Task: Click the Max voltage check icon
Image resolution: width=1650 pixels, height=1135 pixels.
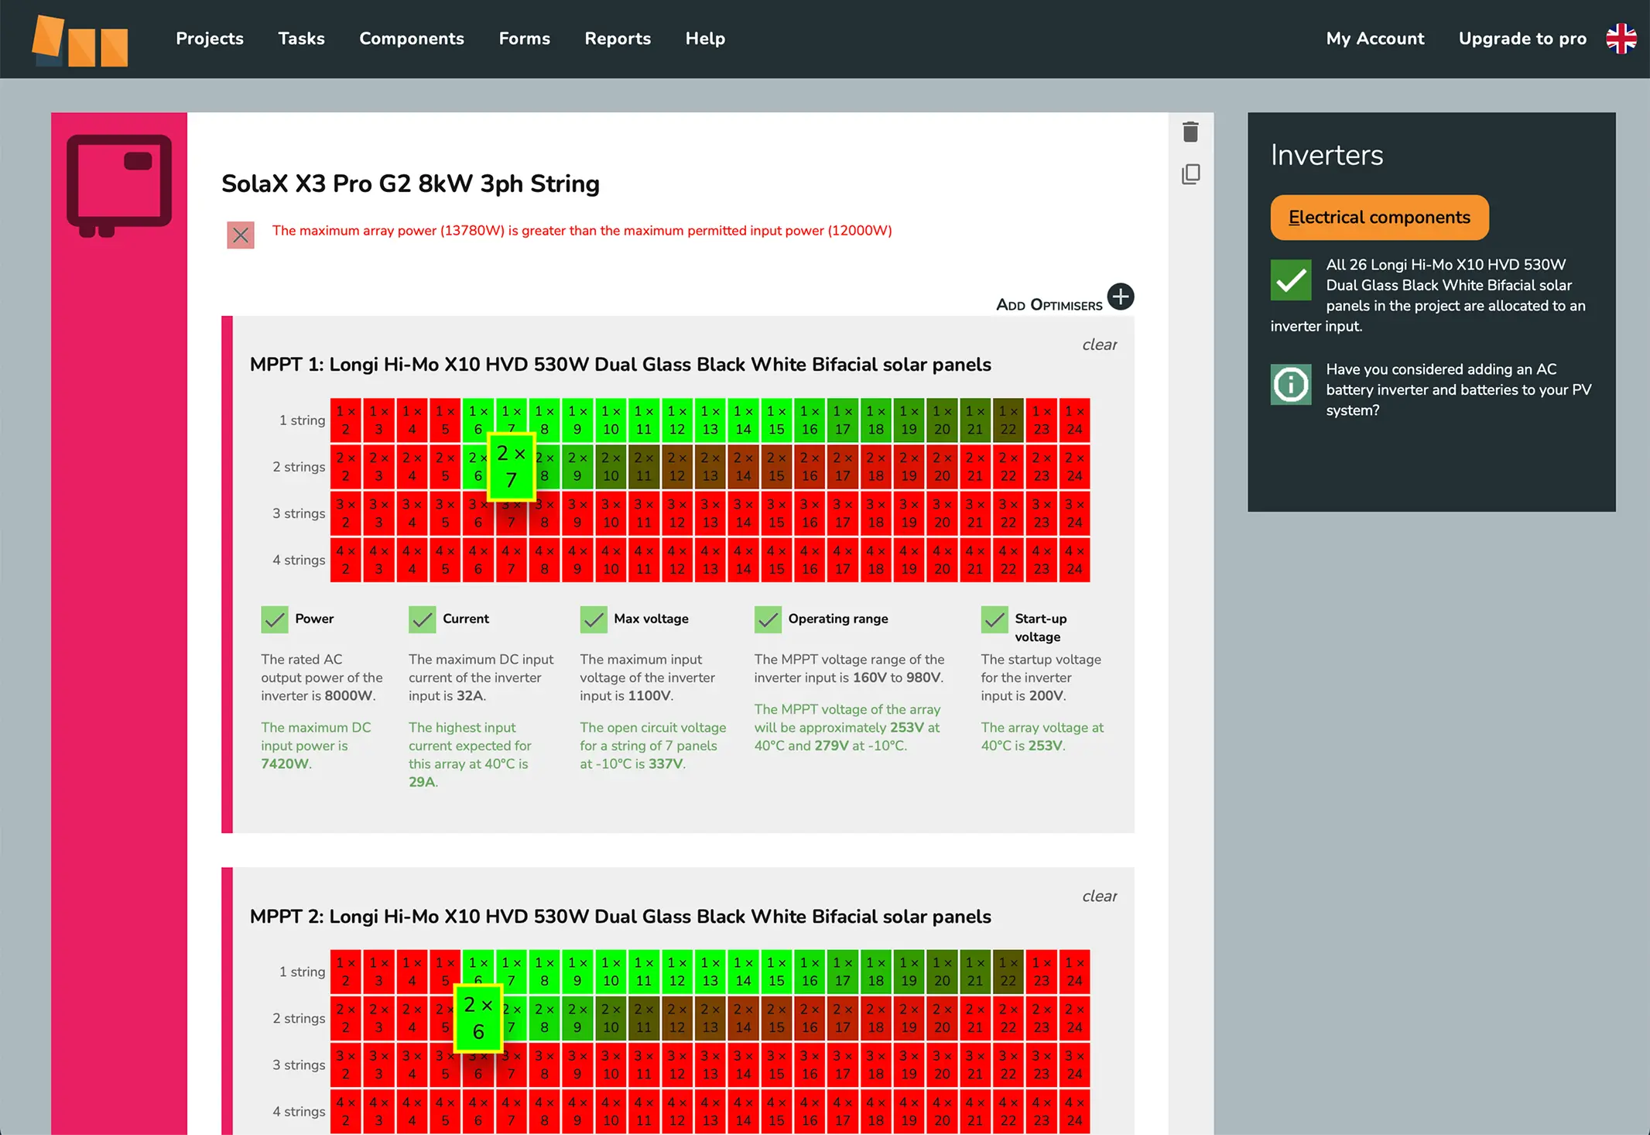Action: (x=594, y=619)
